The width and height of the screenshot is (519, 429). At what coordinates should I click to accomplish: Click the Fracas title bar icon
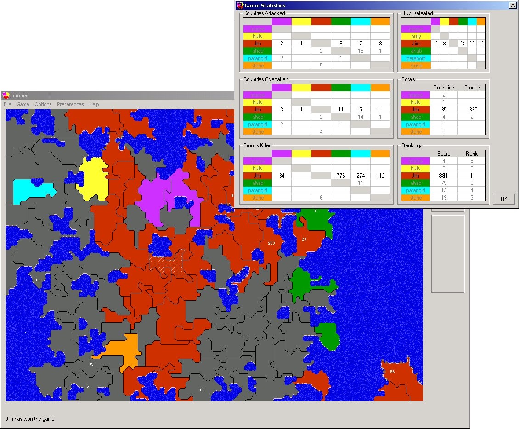(6, 95)
